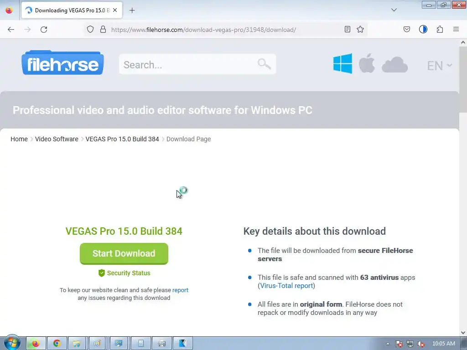Viewport: 467px width, 350px height.
Task: Click the report link
Action: click(180, 290)
